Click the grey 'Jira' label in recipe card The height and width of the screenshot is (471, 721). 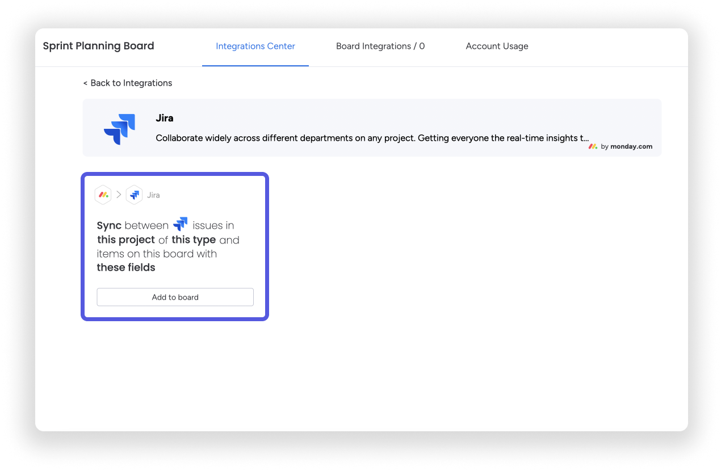tap(153, 195)
